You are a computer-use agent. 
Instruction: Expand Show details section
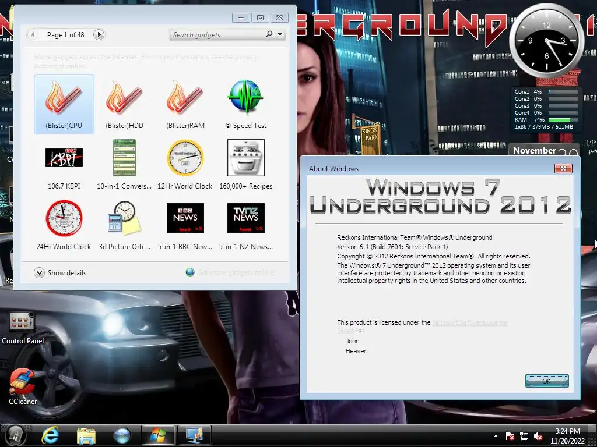60,272
